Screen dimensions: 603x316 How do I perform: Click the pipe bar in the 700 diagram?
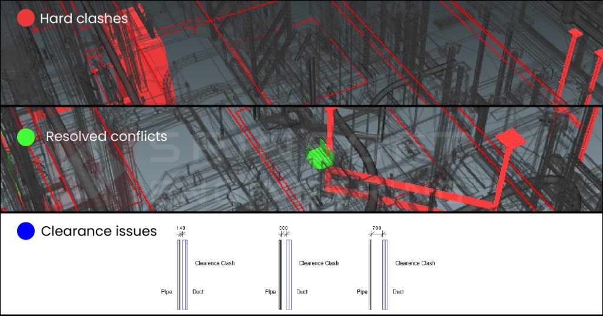click(x=370, y=274)
